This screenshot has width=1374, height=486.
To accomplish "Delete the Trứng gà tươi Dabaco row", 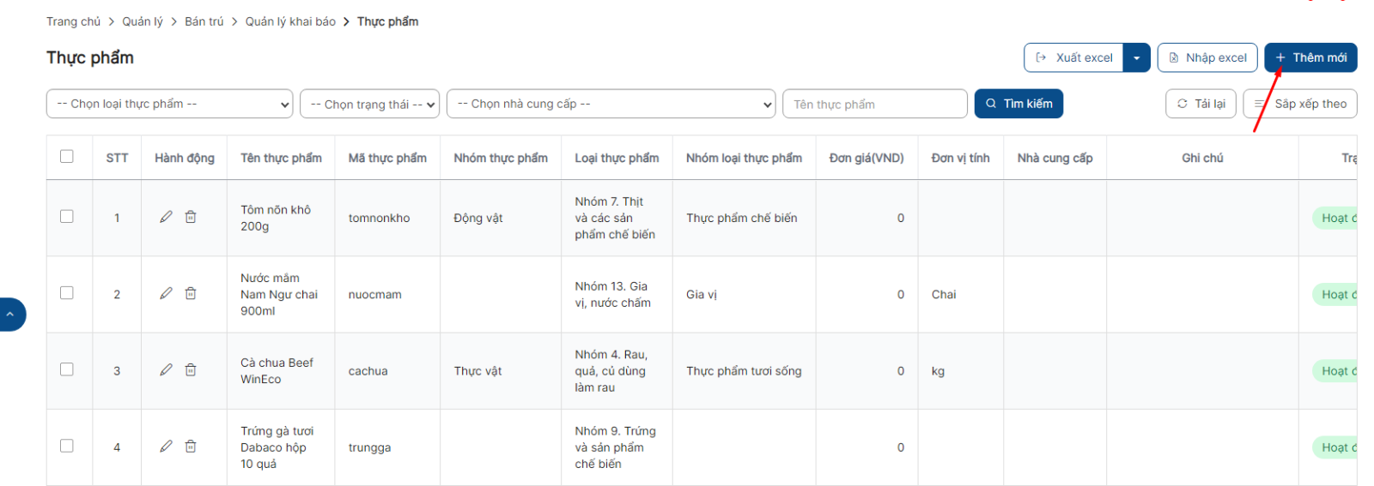I will pyautogui.click(x=191, y=446).
